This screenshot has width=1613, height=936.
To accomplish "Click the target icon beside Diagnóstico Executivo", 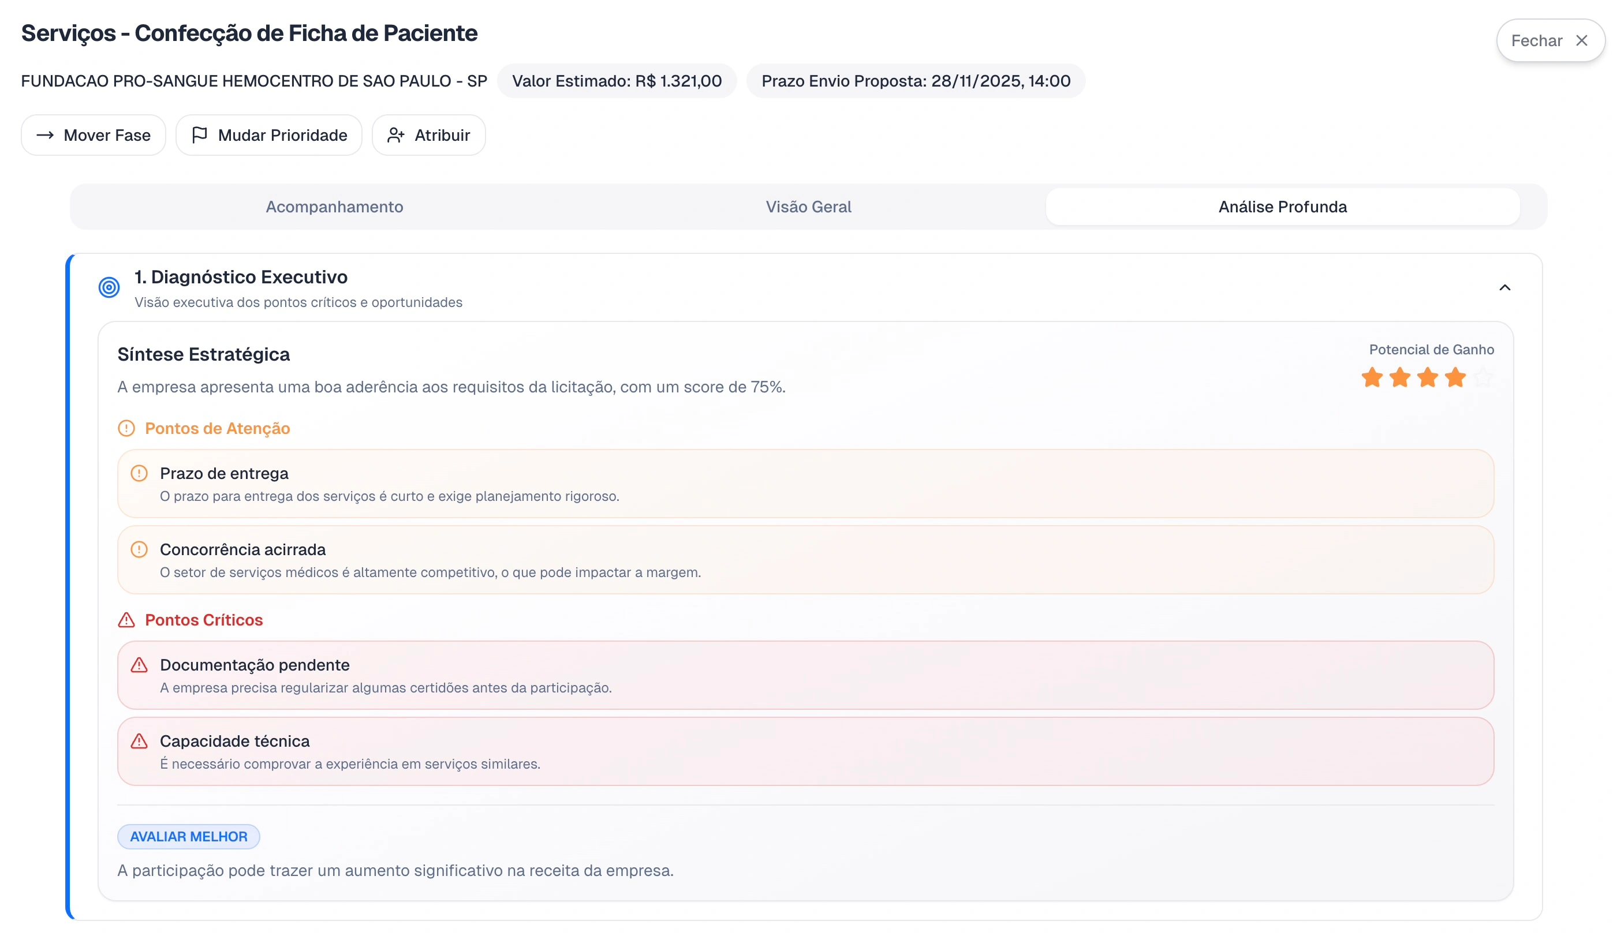I will coord(109,287).
